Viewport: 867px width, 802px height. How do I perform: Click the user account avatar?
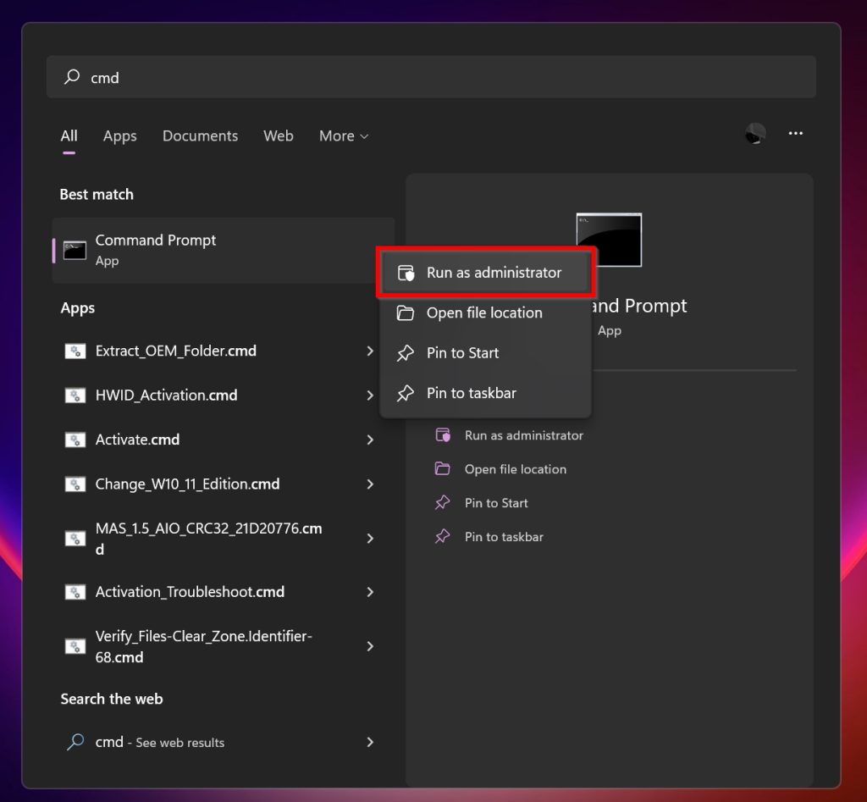pyautogui.click(x=754, y=134)
